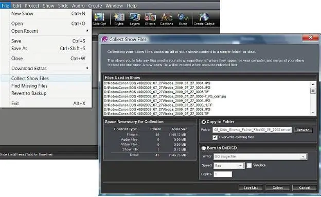The height and width of the screenshot is (197, 321).
Task: Open the Speed Max dropdown
Action: coord(229,165)
